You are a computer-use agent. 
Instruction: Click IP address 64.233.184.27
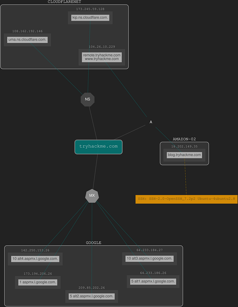click(x=150, y=250)
